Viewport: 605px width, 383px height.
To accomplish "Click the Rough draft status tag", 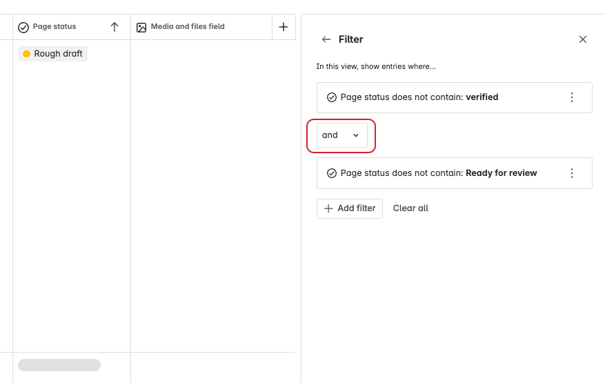I will tap(53, 54).
